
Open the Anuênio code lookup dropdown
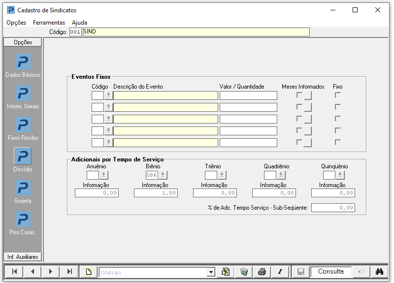coord(104,175)
